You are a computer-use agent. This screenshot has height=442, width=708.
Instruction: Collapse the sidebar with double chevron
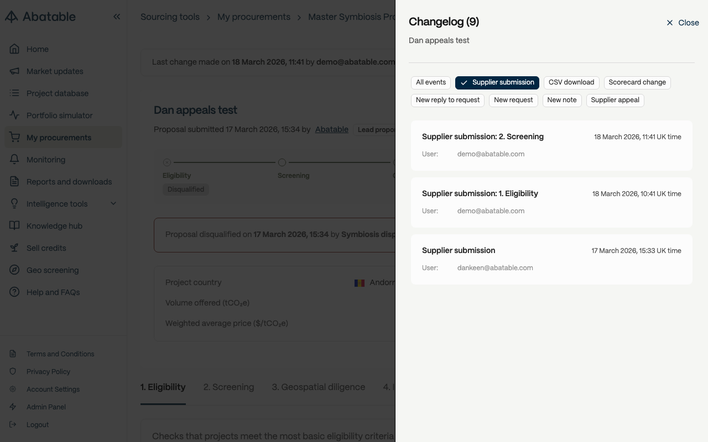[x=117, y=17]
